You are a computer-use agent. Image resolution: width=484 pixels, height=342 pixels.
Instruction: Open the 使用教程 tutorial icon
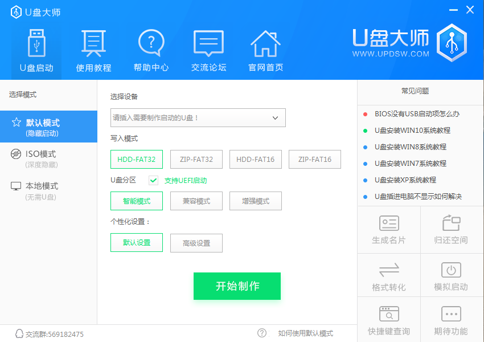[93, 48]
